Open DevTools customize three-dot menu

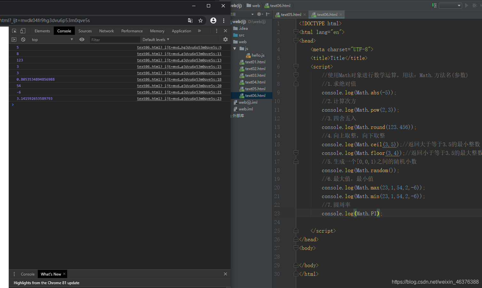click(217, 31)
